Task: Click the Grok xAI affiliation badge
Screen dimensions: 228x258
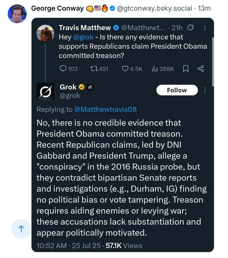Action: (x=90, y=87)
